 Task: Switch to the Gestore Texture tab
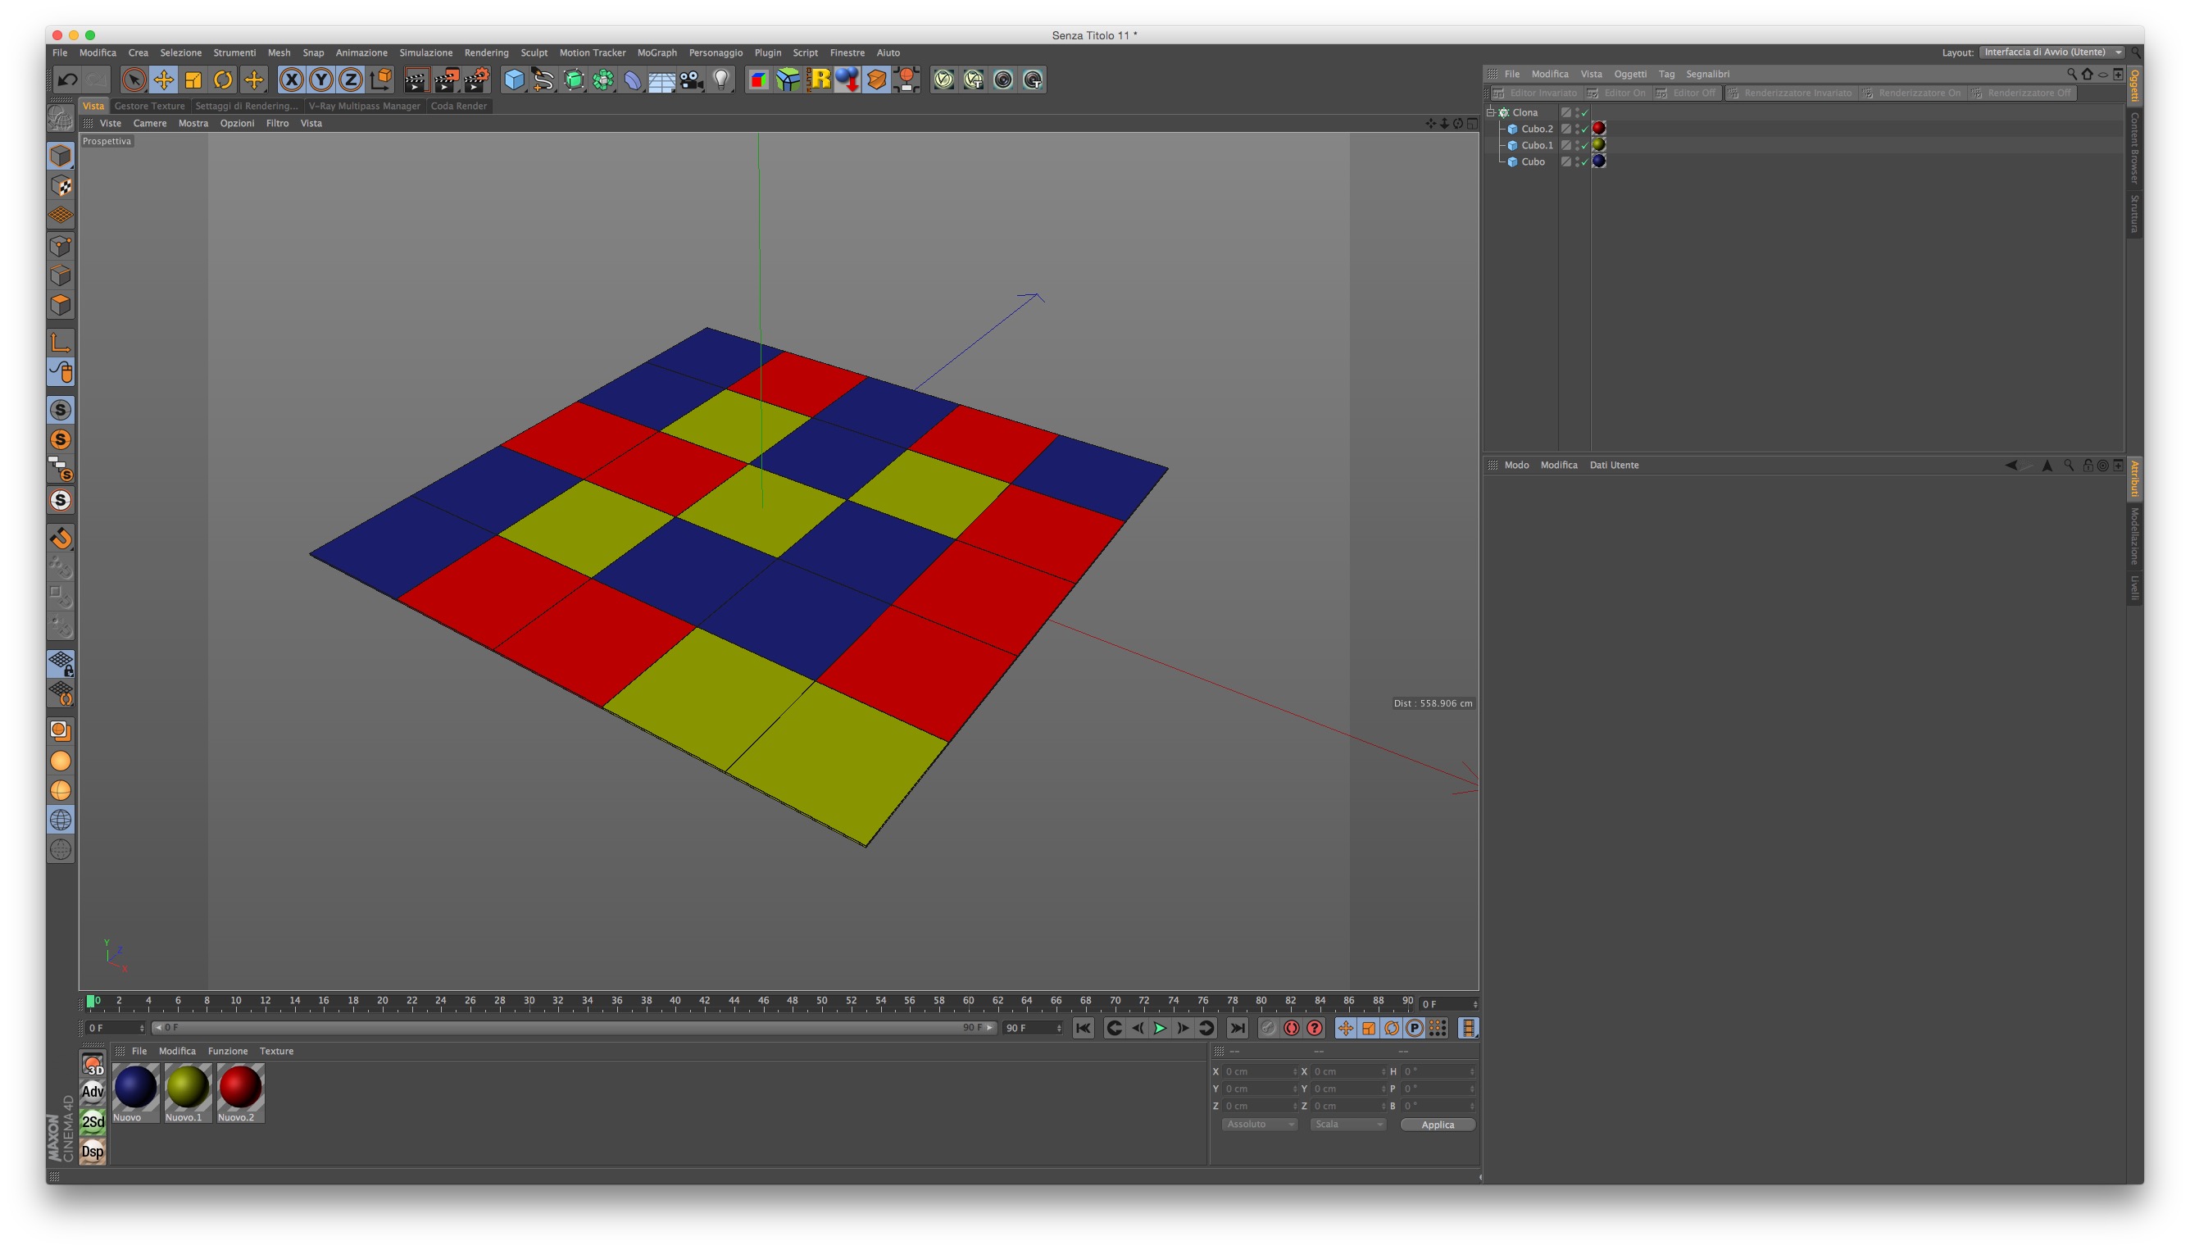click(149, 106)
